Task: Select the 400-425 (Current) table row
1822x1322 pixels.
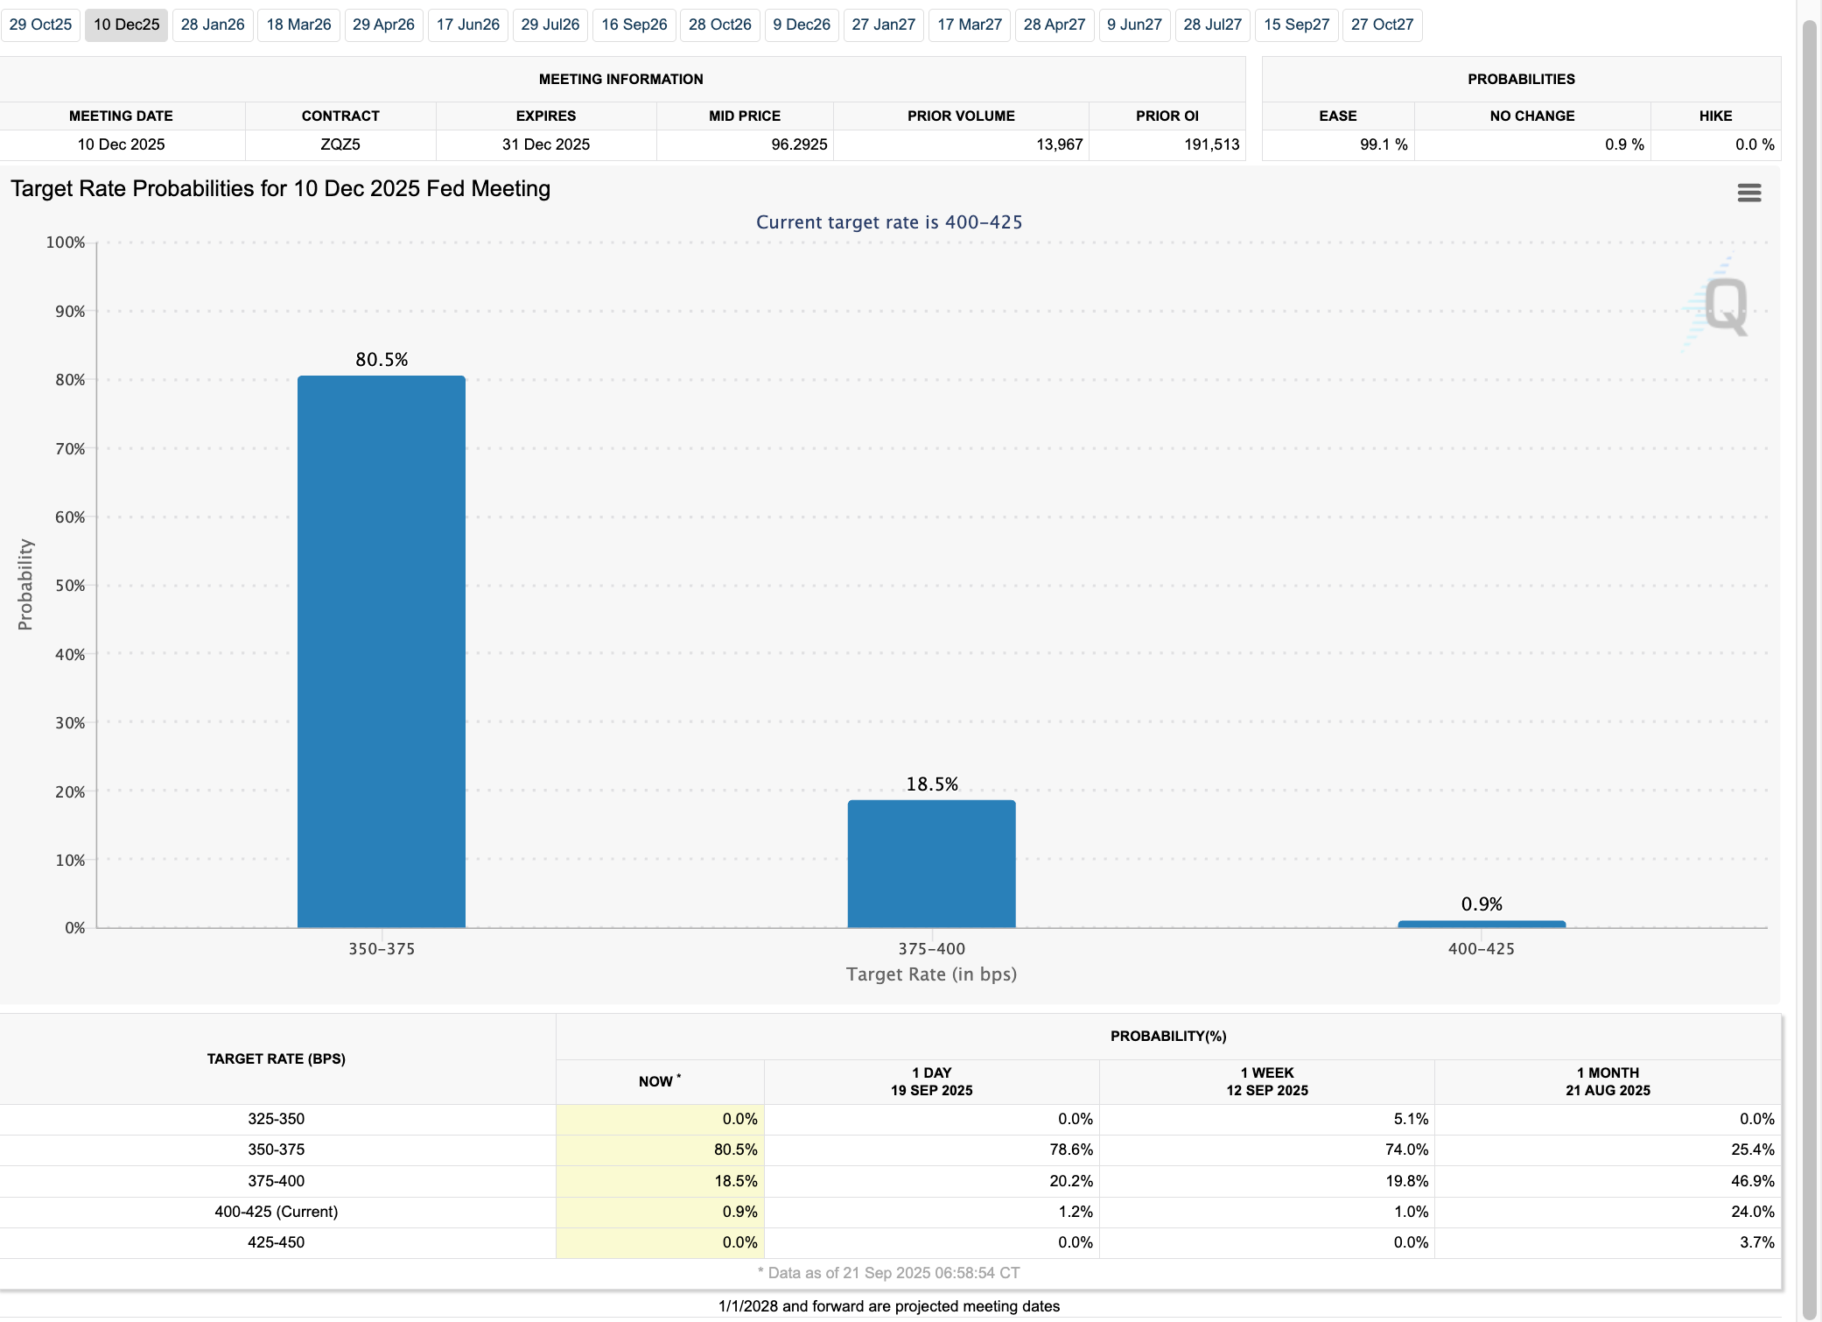Action: (x=276, y=1212)
